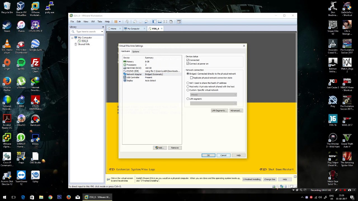Enter full screen mode icon
Screen dimensions: 358x201
165,21
